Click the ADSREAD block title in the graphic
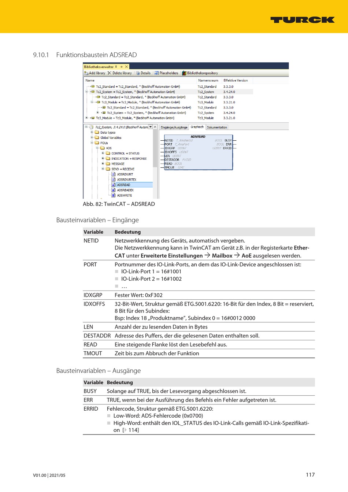The width and height of the screenshot is (348, 492). pyautogui.click(x=198, y=137)
